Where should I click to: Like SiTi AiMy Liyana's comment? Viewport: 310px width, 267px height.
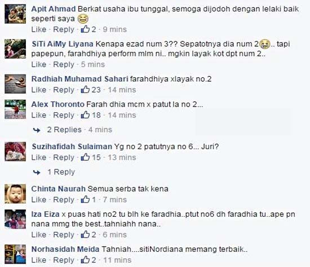coord(39,64)
